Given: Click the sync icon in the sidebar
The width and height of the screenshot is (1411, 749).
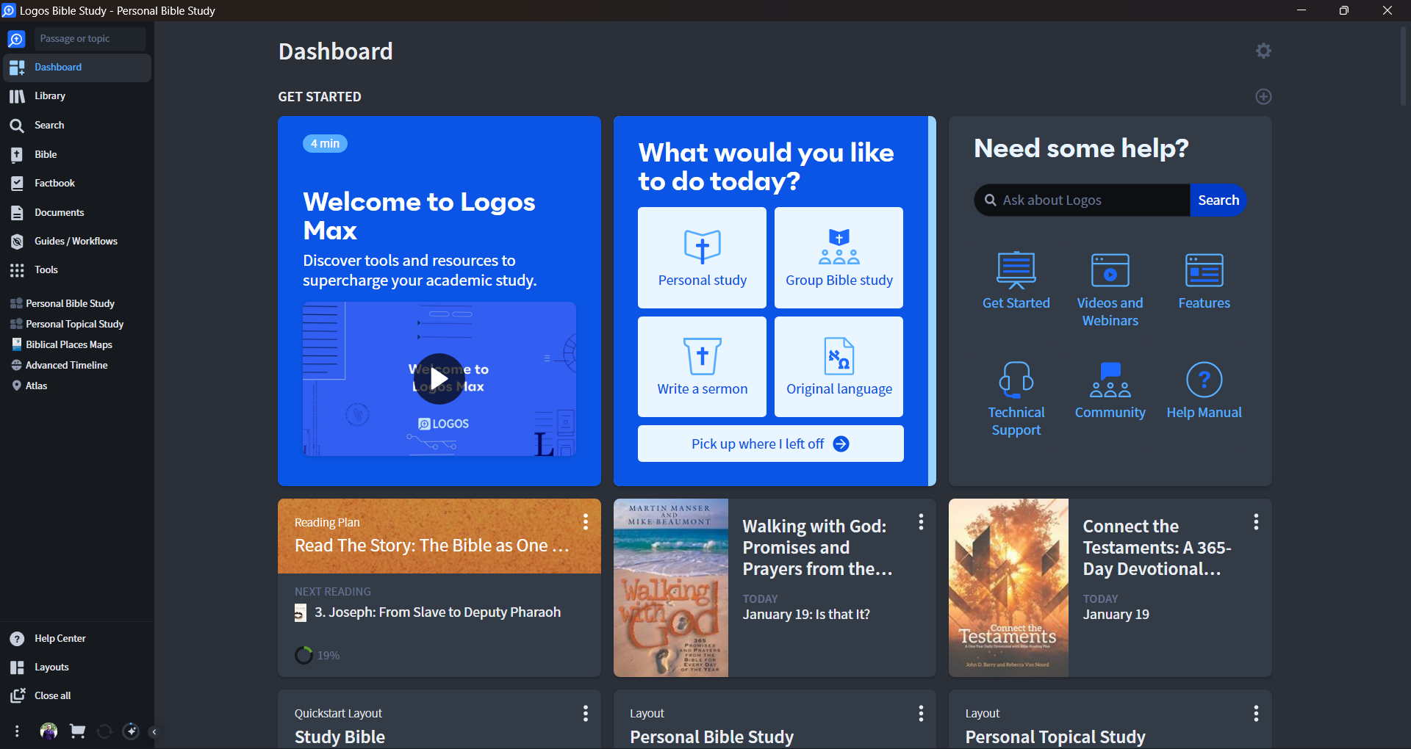Looking at the screenshot, I should coord(104,731).
